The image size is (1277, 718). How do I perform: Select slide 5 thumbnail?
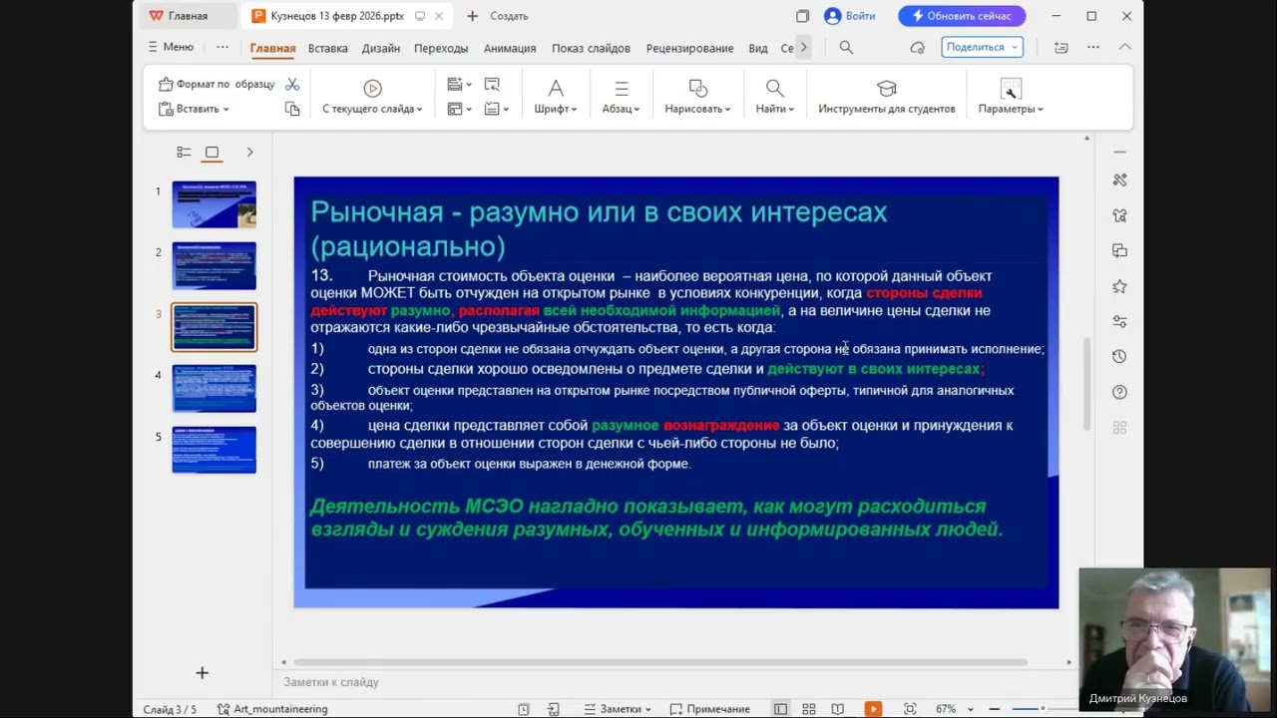213,450
